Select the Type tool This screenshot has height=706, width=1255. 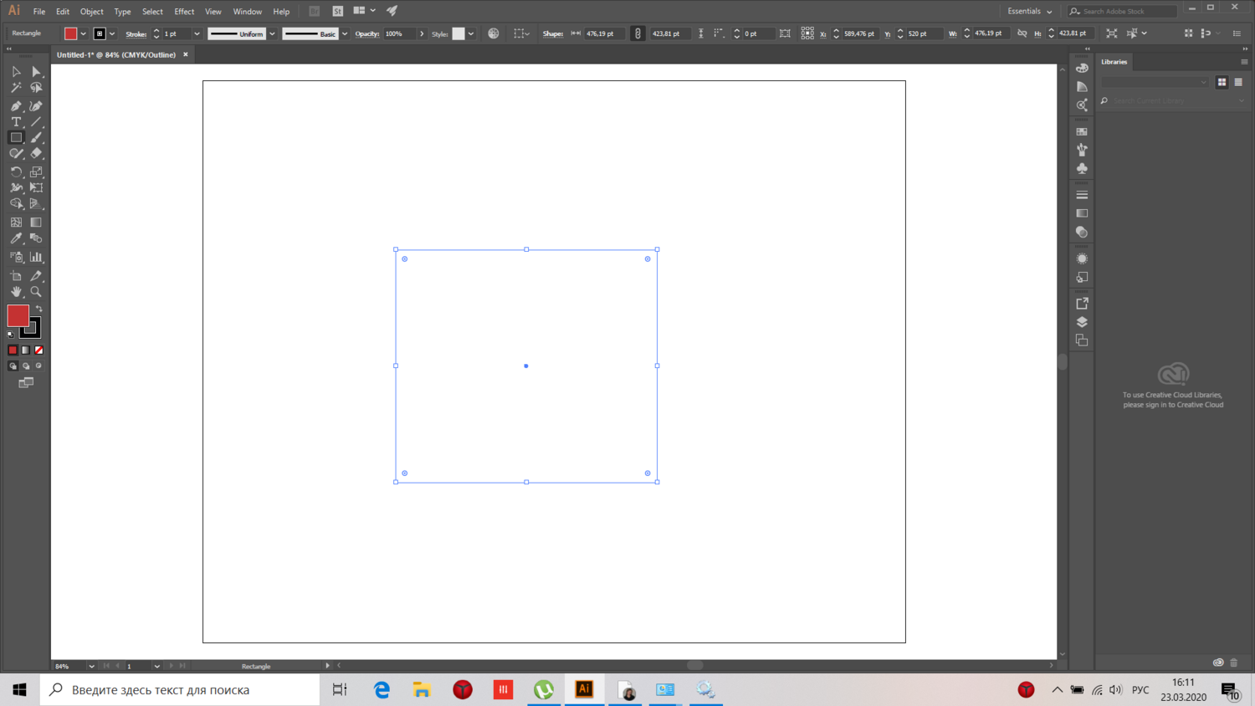click(16, 122)
